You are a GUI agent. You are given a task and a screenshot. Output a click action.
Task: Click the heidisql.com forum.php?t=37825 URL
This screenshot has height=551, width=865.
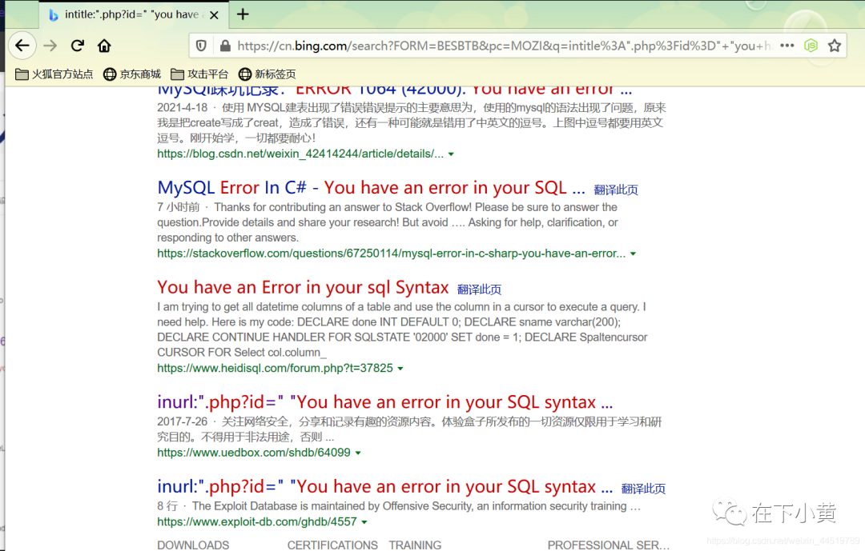276,368
